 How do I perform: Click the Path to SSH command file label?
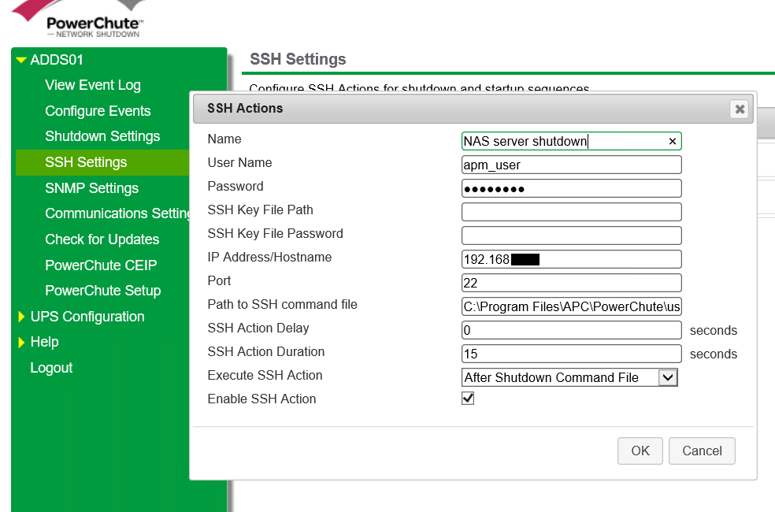(x=282, y=304)
